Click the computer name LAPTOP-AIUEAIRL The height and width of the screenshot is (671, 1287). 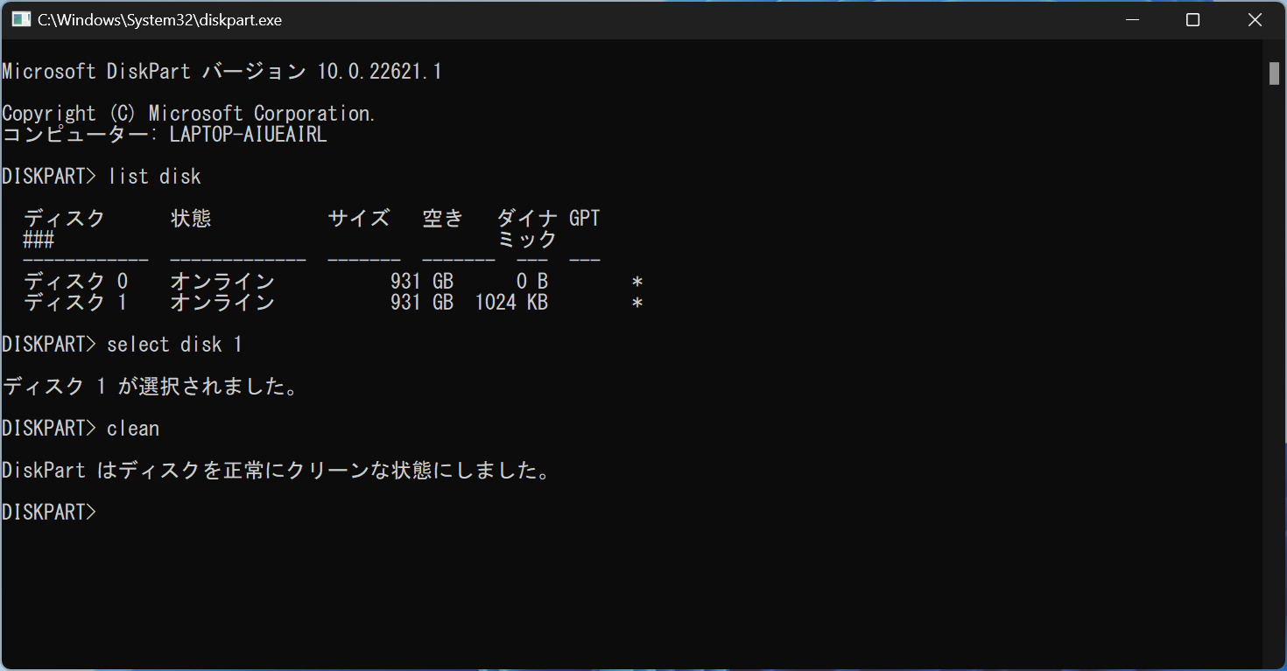click(x=248, y=135)
